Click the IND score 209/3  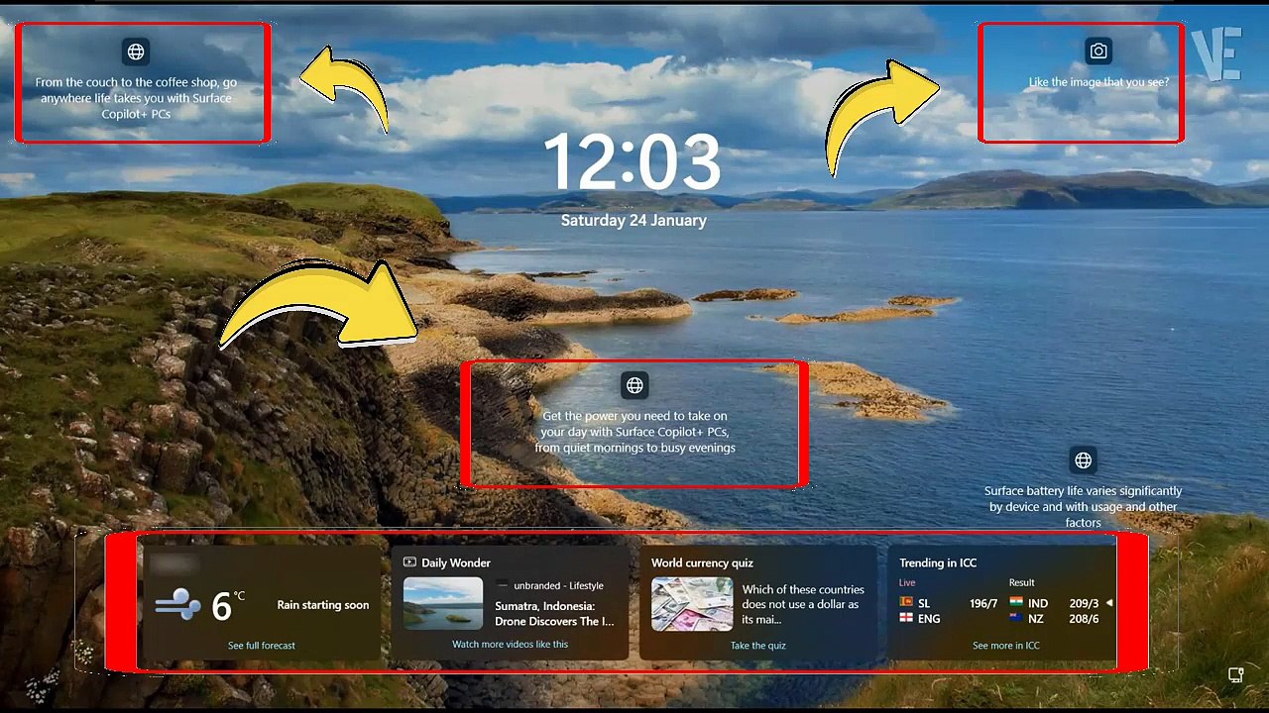click(x=1084, y=603)
